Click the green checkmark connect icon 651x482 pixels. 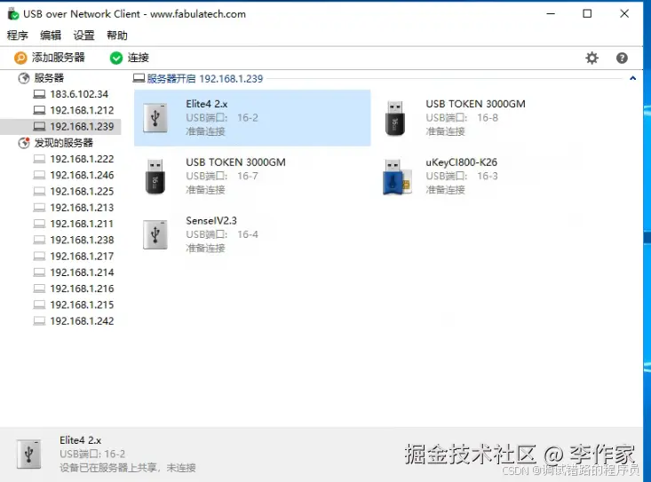[116, 58]
